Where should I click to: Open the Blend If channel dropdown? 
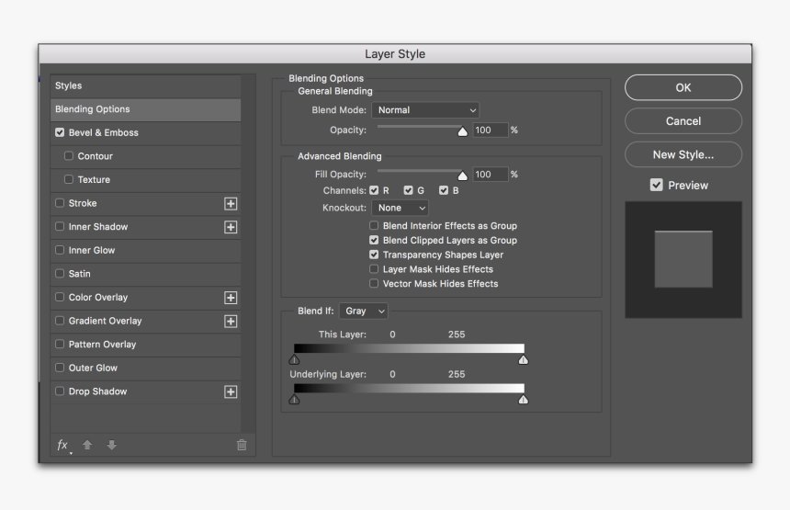click(x=364, y=311)
